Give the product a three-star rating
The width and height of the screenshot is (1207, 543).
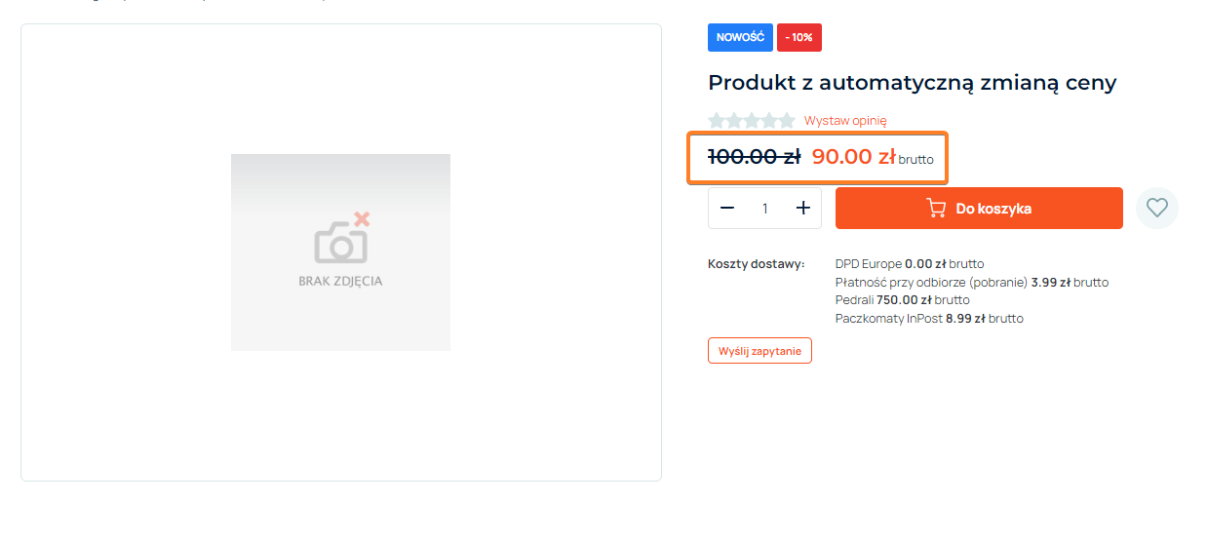(x=752, y=121)
